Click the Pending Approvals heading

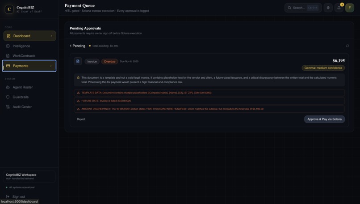point(85,28)
